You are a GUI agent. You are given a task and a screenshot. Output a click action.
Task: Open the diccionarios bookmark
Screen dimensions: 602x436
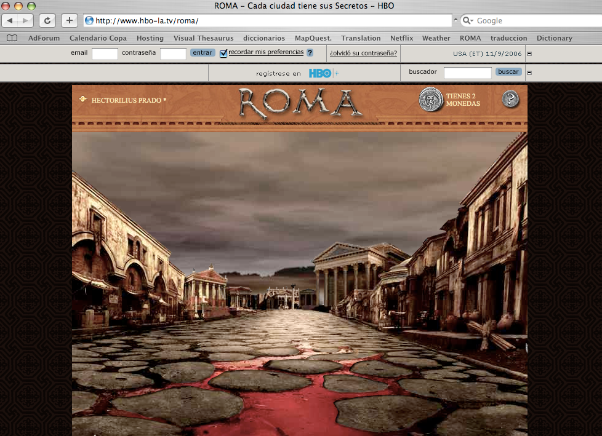tap(264, 38)
